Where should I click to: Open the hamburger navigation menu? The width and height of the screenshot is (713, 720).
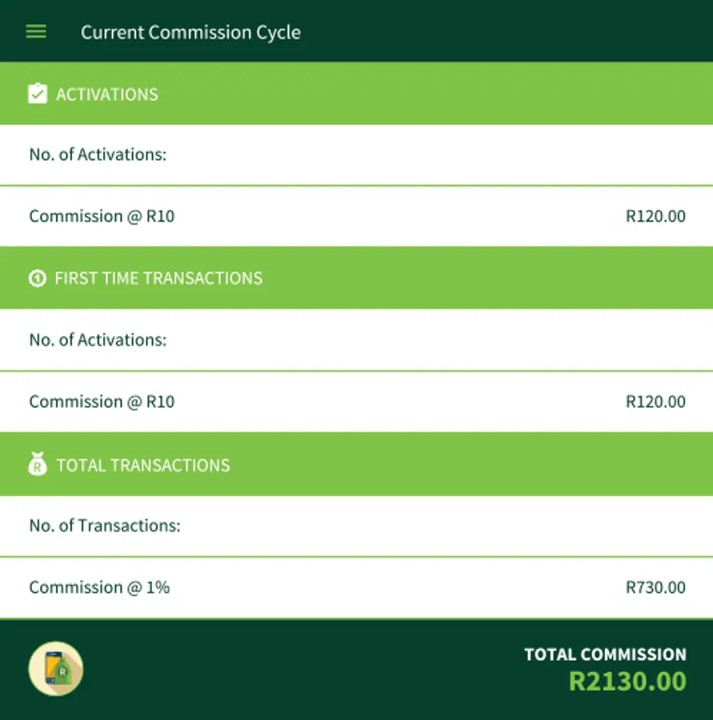36,32
